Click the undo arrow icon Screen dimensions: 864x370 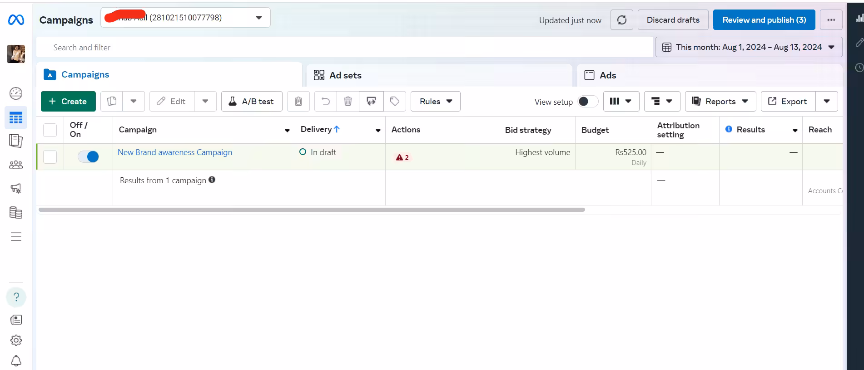pyautogui.click(x=326, y=101)
